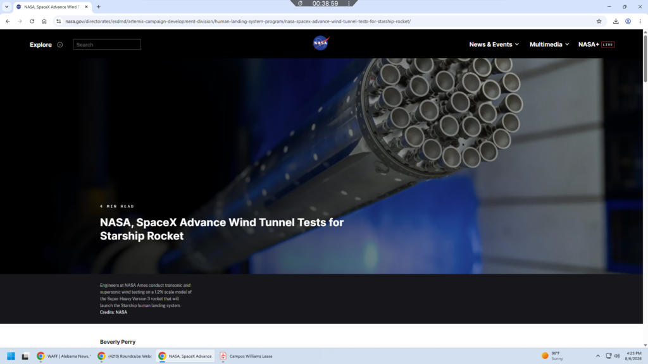
Task: Reload the NASA page
Action: coord(32,21)
